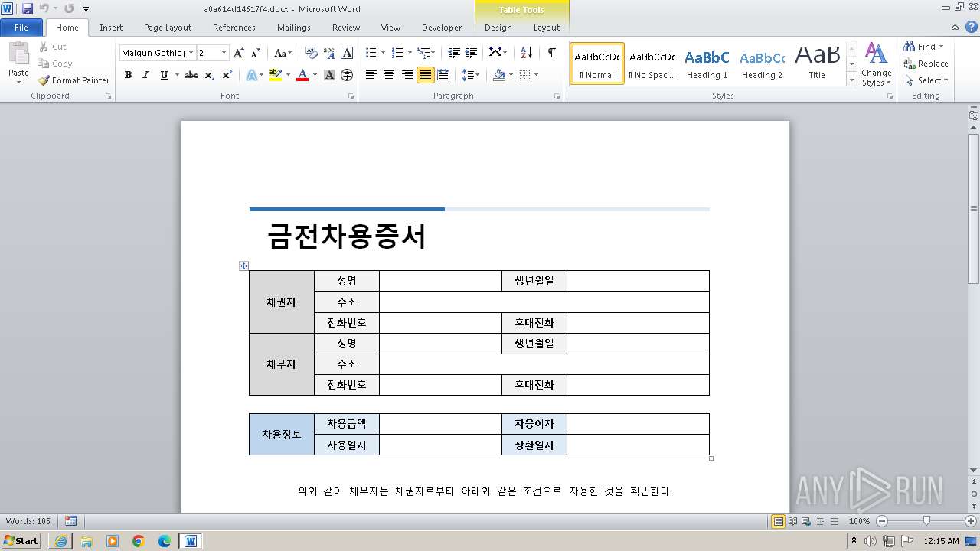Open Text Effects menu

click(253, 75)
